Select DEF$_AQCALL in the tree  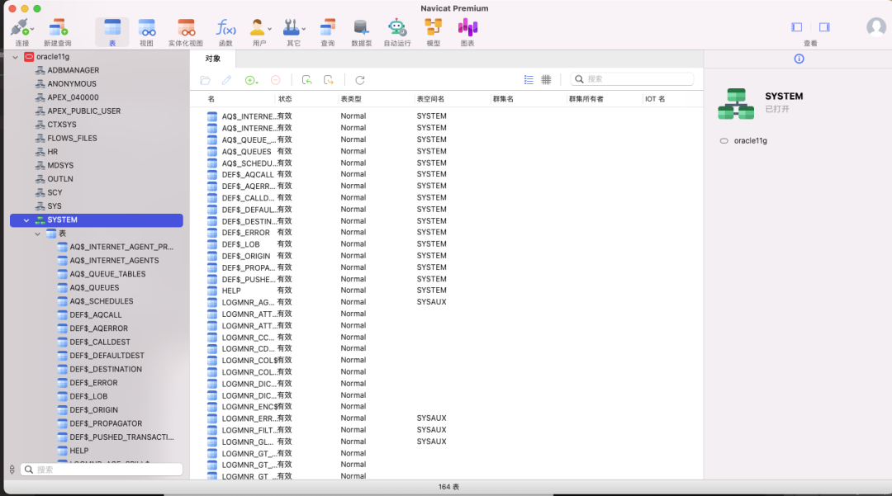(96, 314)
